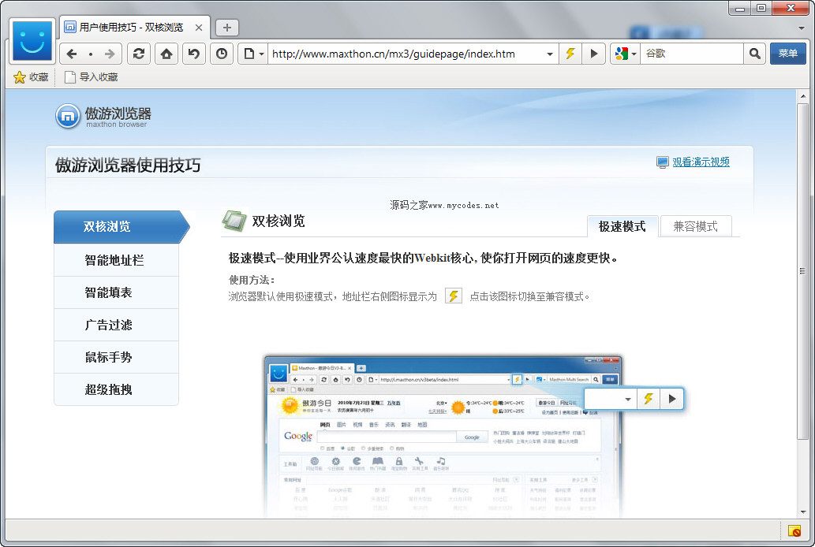Select 智能地址栏 in the sidebar
The width and height of the screenshot is (815, 547).
point(117,260)
